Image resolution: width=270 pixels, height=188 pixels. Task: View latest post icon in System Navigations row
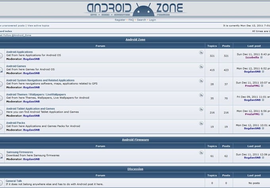click(262, 86)
